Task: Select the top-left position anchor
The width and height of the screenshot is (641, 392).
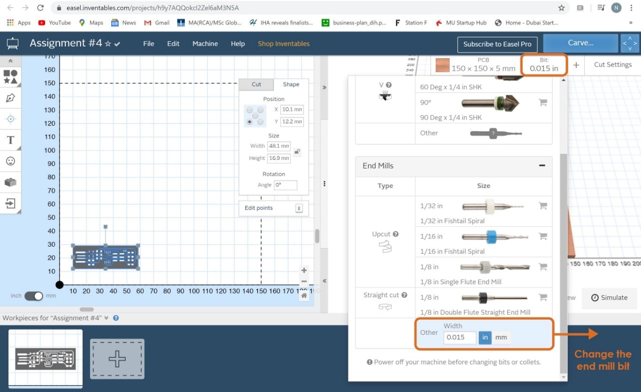Action: pos(249,110)
